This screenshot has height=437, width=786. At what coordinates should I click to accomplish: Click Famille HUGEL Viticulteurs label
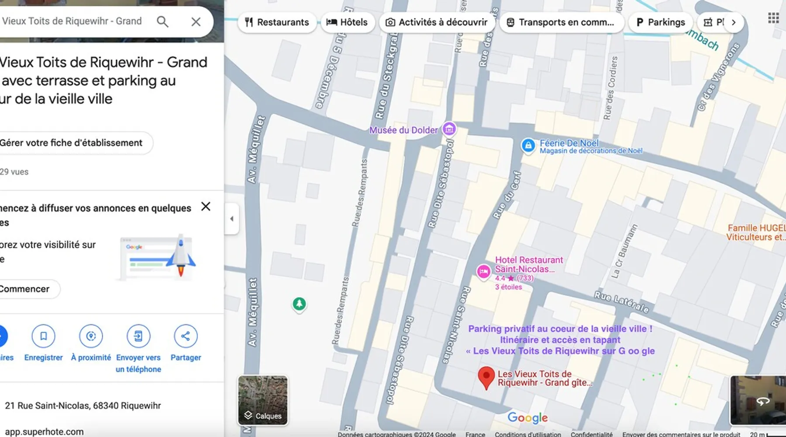point(755,232)
